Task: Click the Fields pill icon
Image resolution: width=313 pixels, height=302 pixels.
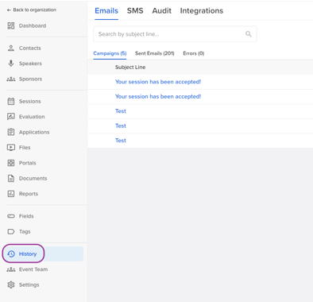Action: (11, 216)
